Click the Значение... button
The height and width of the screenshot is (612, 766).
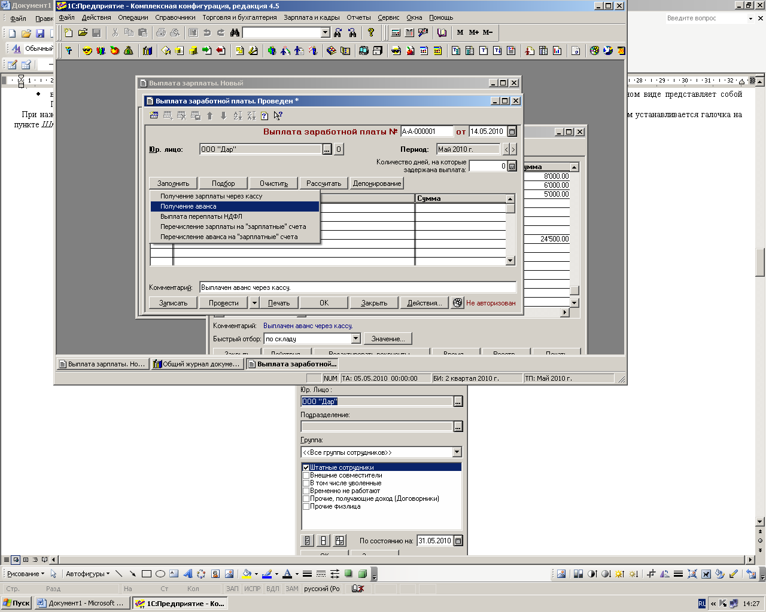(x=388, y=339)
